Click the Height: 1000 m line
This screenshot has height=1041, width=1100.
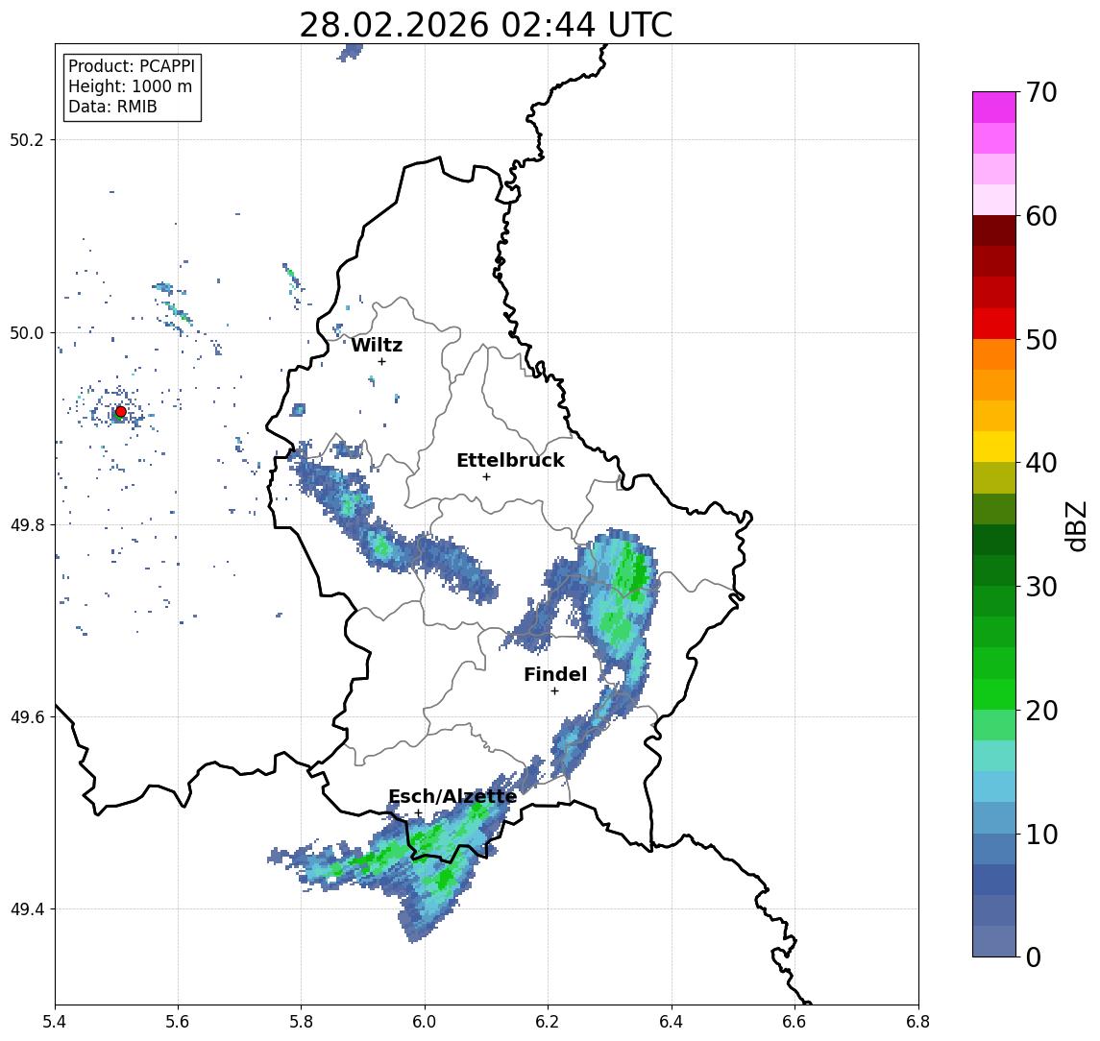pyautogui.click(x=130, y=86)
